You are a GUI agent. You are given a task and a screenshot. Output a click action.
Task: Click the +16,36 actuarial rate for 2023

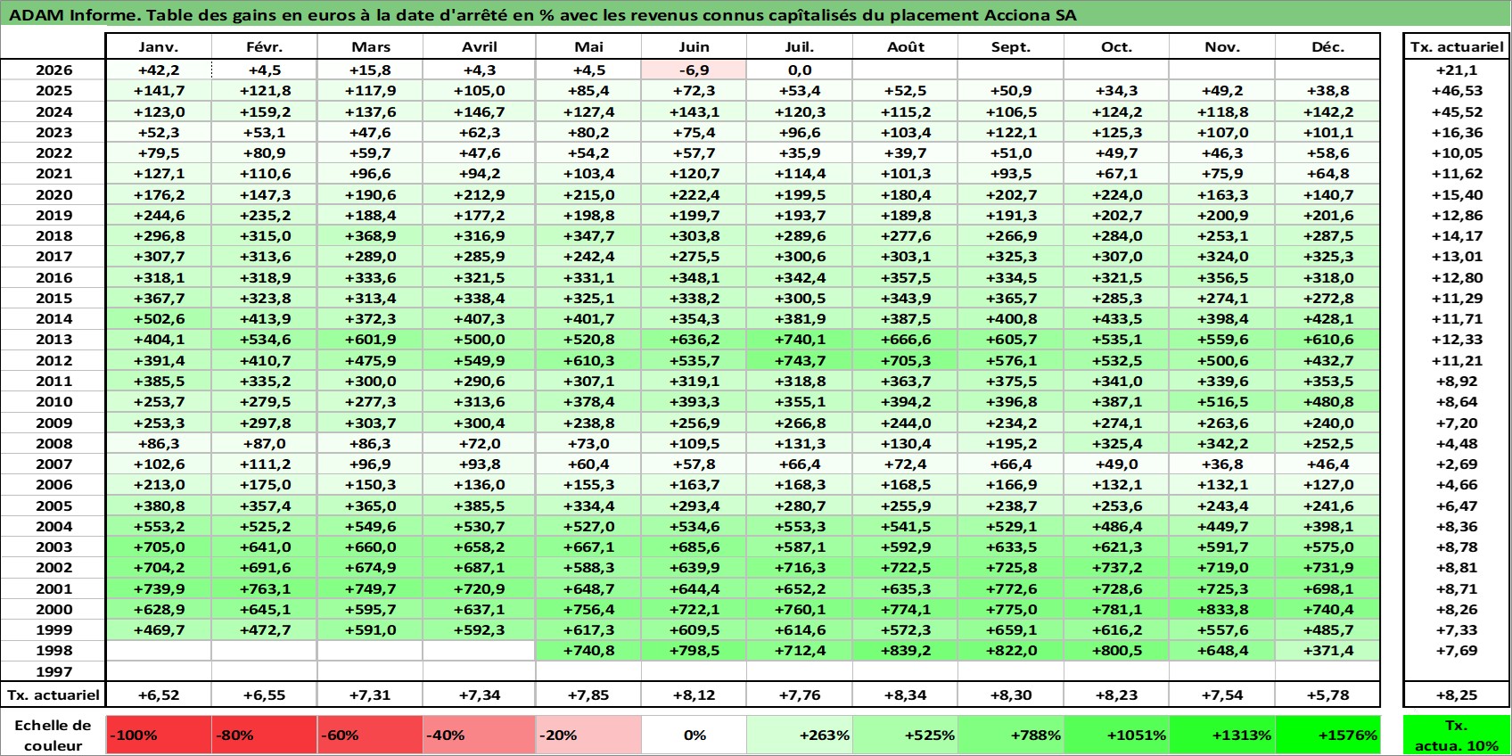coord(1457,132)
